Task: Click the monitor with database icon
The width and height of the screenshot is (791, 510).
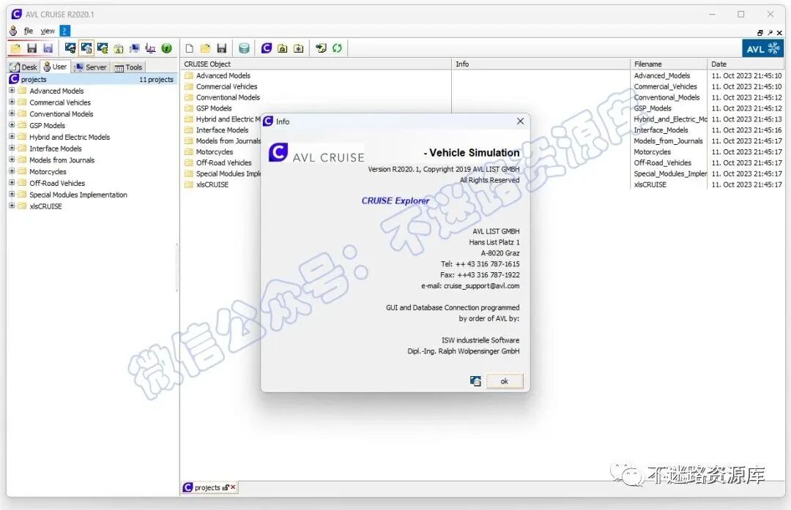Action: (103, 48)
